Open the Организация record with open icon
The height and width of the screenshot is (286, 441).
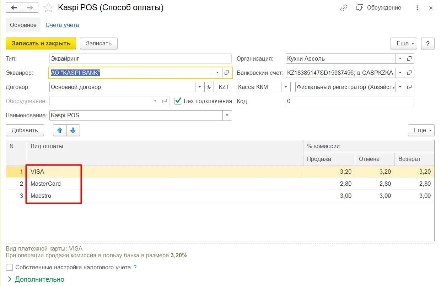click(x=409, y=58)
